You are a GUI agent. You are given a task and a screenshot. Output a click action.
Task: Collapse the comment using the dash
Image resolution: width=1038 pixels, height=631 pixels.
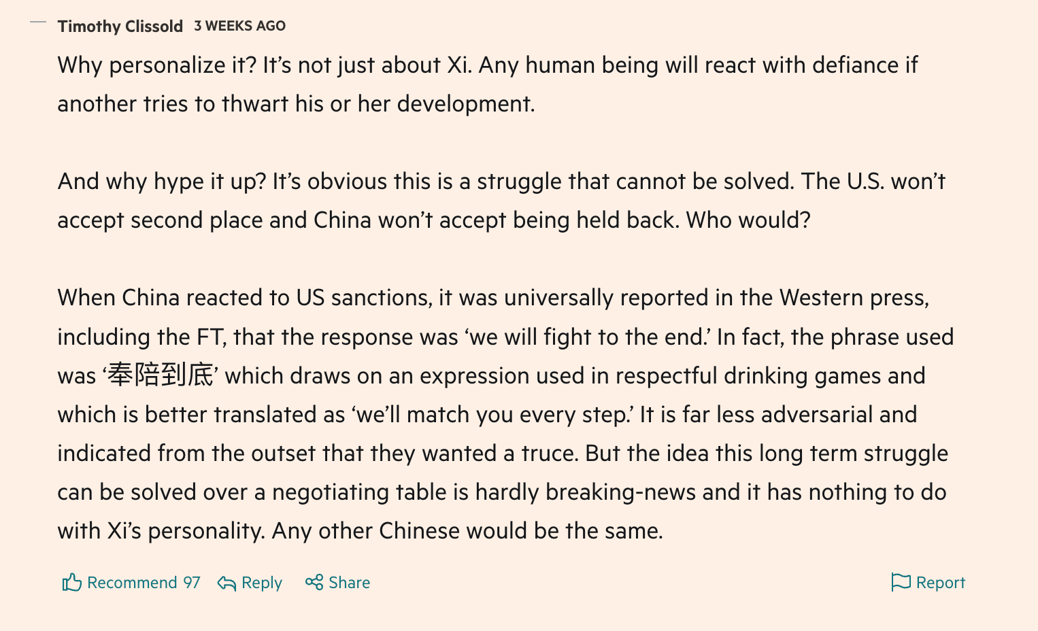[38, 22]
